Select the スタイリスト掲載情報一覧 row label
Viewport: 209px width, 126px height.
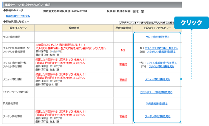[x=17, y=48]
